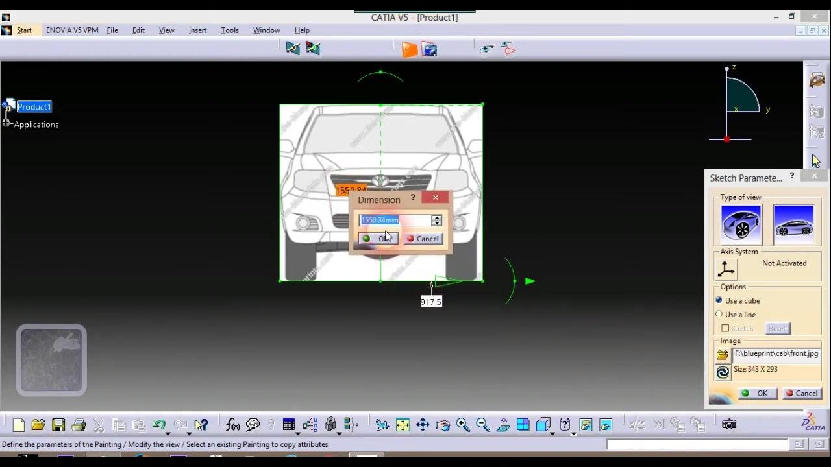The width and height of the screenshot is (831, 467).
Task: Click the swirl icon below the folder
Action: 723,372
